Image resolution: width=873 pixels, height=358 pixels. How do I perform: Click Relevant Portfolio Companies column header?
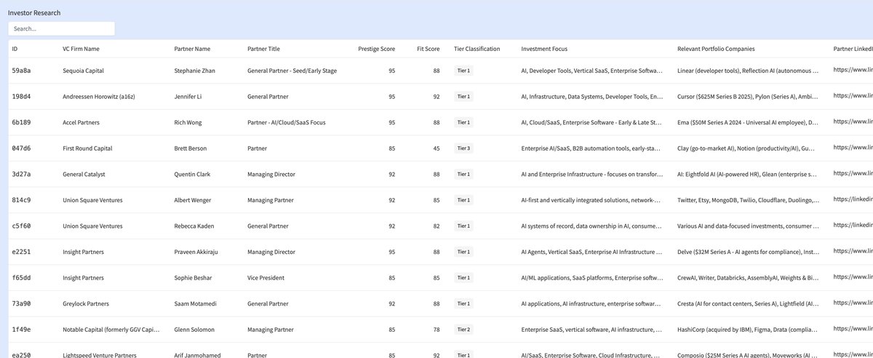716,49
